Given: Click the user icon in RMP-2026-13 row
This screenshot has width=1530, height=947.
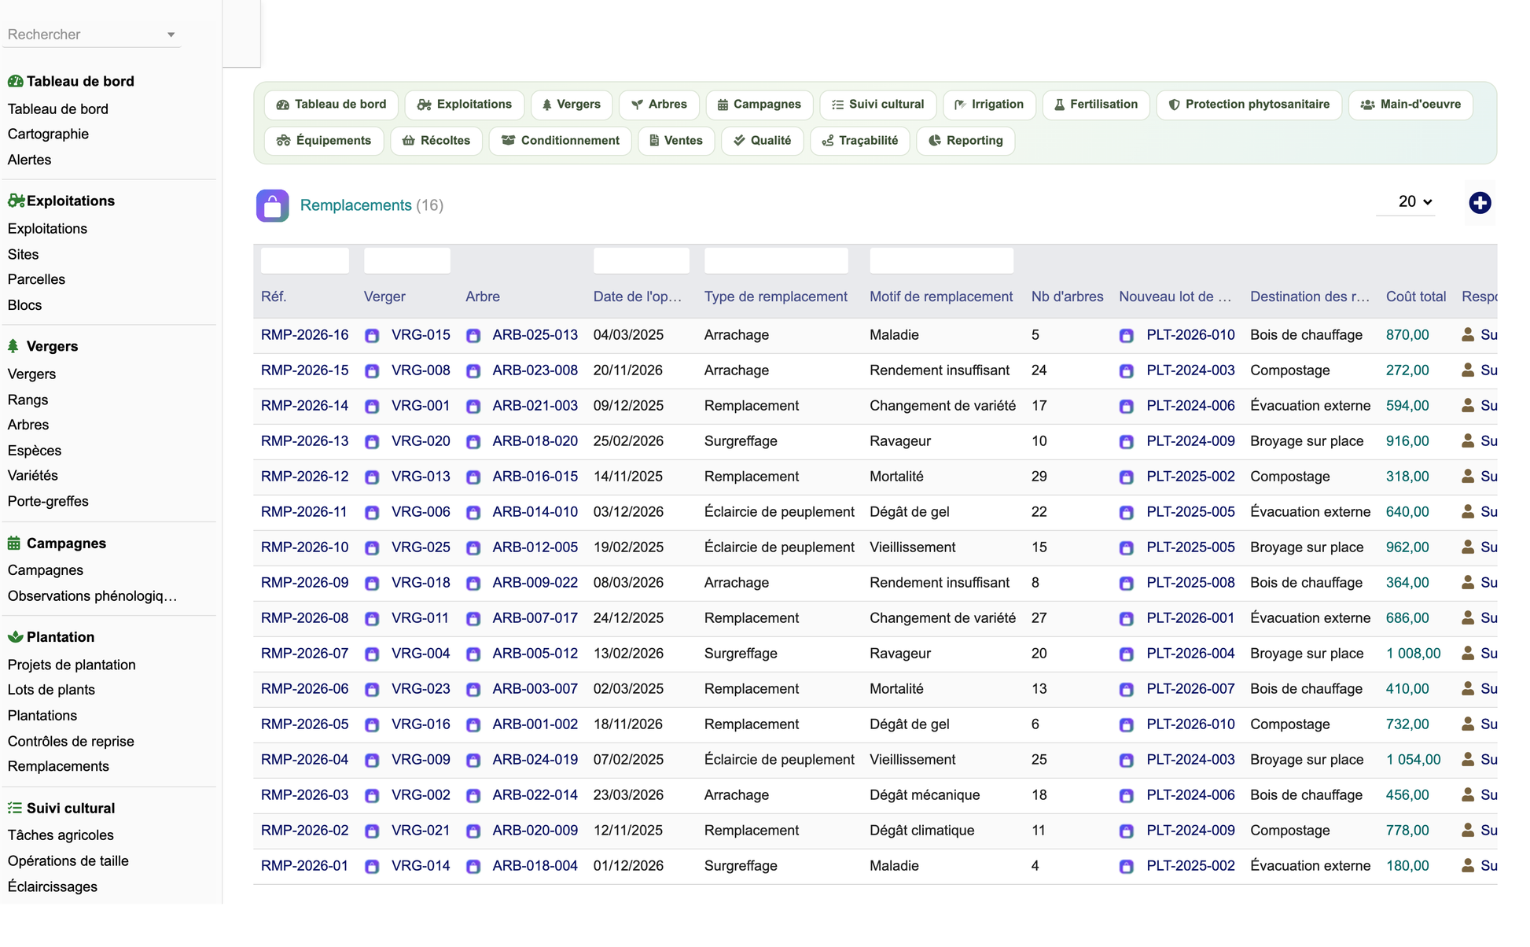Looking at the screenshot, I should [1467, 441].
